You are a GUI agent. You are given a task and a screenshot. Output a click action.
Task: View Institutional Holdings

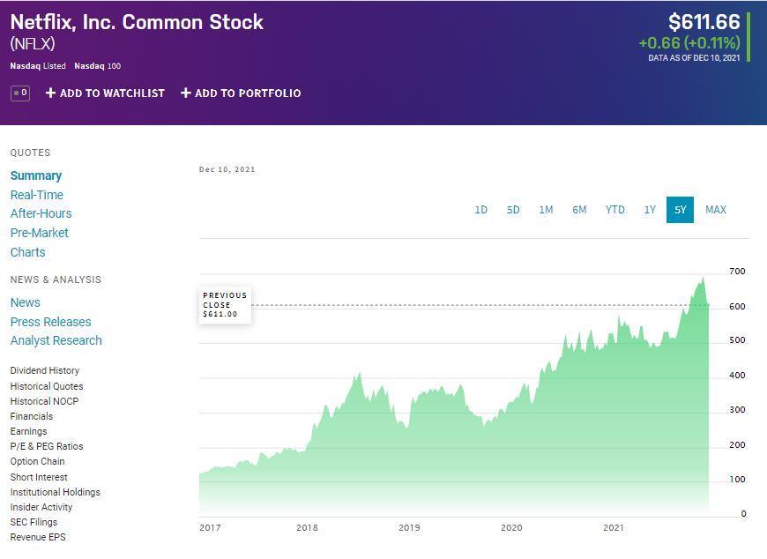(x=56, y=492)
